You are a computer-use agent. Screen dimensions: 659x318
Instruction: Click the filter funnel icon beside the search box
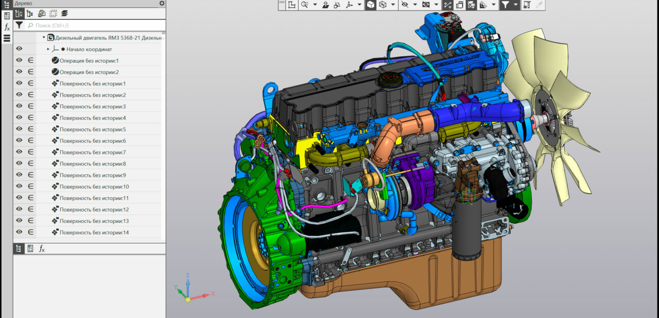(19, 25)
